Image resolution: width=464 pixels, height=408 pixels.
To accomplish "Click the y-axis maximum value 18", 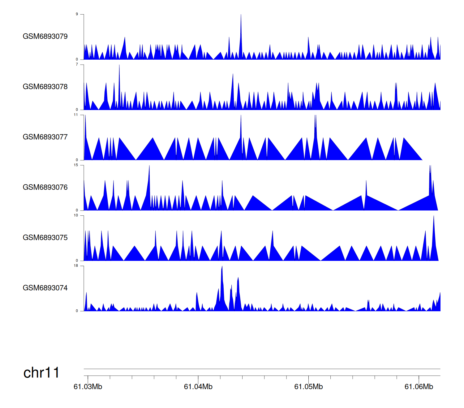I will [76, 266].
